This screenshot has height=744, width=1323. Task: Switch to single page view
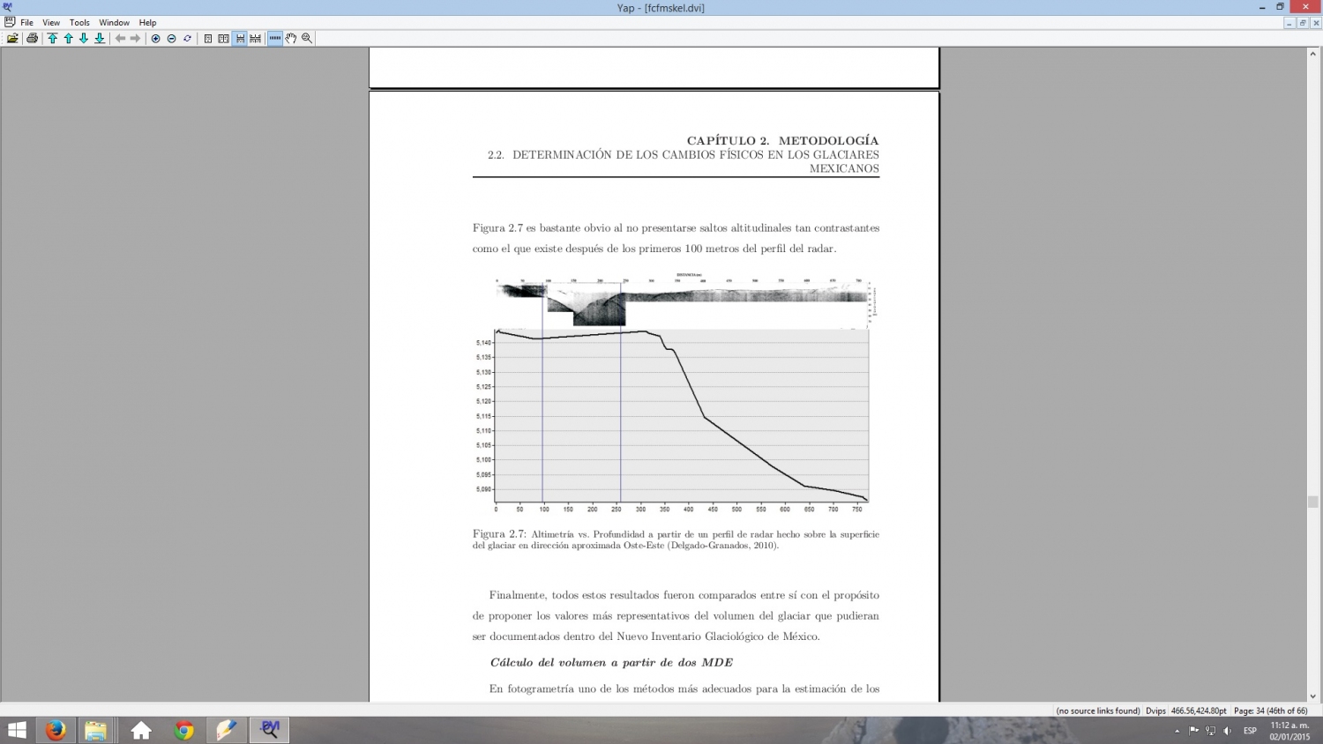[208, 39]
